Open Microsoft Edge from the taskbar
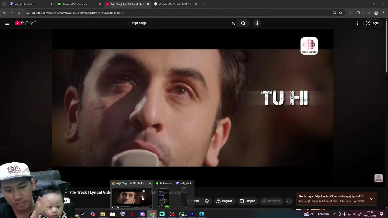 pyautogui.click(x=202, y=214)
